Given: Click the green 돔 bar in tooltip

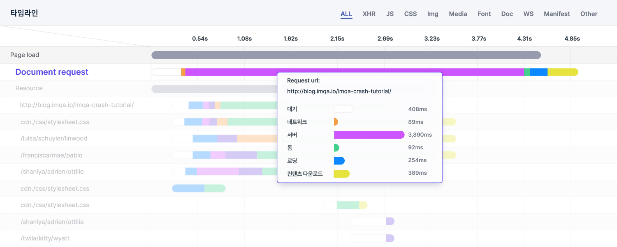Looking at the screenshot, I should (336, 148).
